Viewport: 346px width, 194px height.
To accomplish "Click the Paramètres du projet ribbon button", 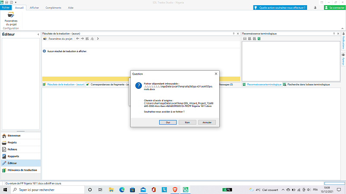I will pos(11,19).
